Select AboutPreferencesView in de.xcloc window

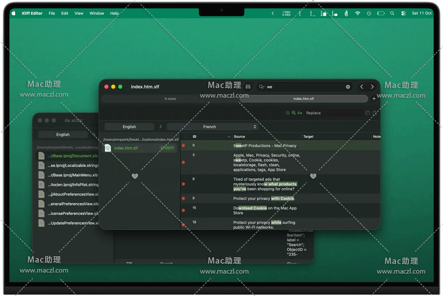pyautogui.click(x=67, y=194)
